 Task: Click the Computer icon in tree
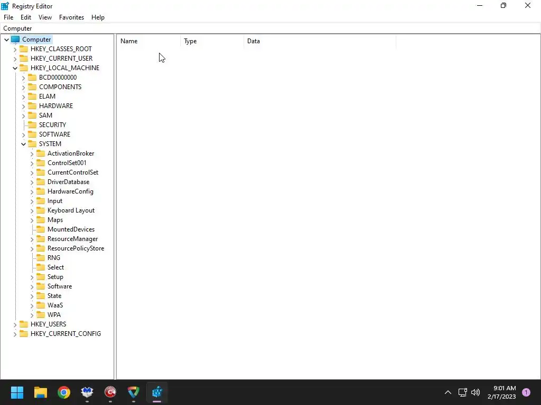pyautogui.click(x=15, y=39)
